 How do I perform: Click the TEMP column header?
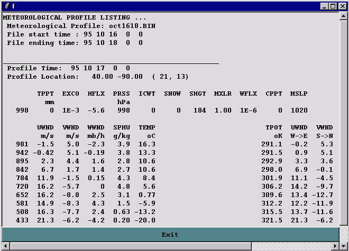tap(147, 127)
